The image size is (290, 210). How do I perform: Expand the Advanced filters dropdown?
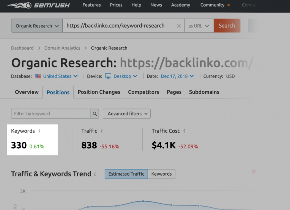(127, 114)
